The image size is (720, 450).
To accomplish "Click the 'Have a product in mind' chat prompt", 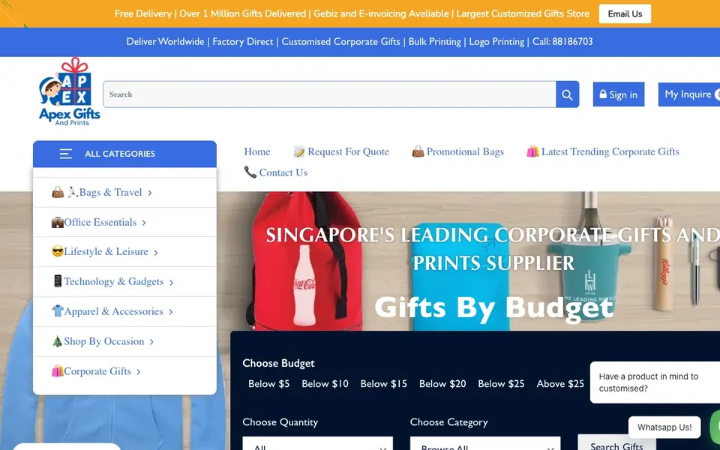I will 655,382.
